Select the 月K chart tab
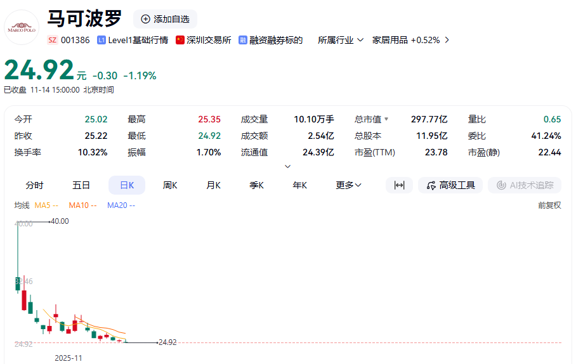576x364 pixels. pyautogui.click(x=213, y=185)
